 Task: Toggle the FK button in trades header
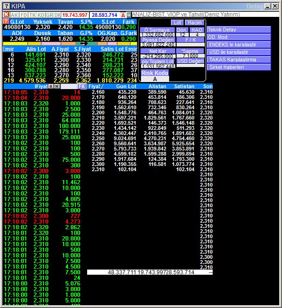pos(82,86)
